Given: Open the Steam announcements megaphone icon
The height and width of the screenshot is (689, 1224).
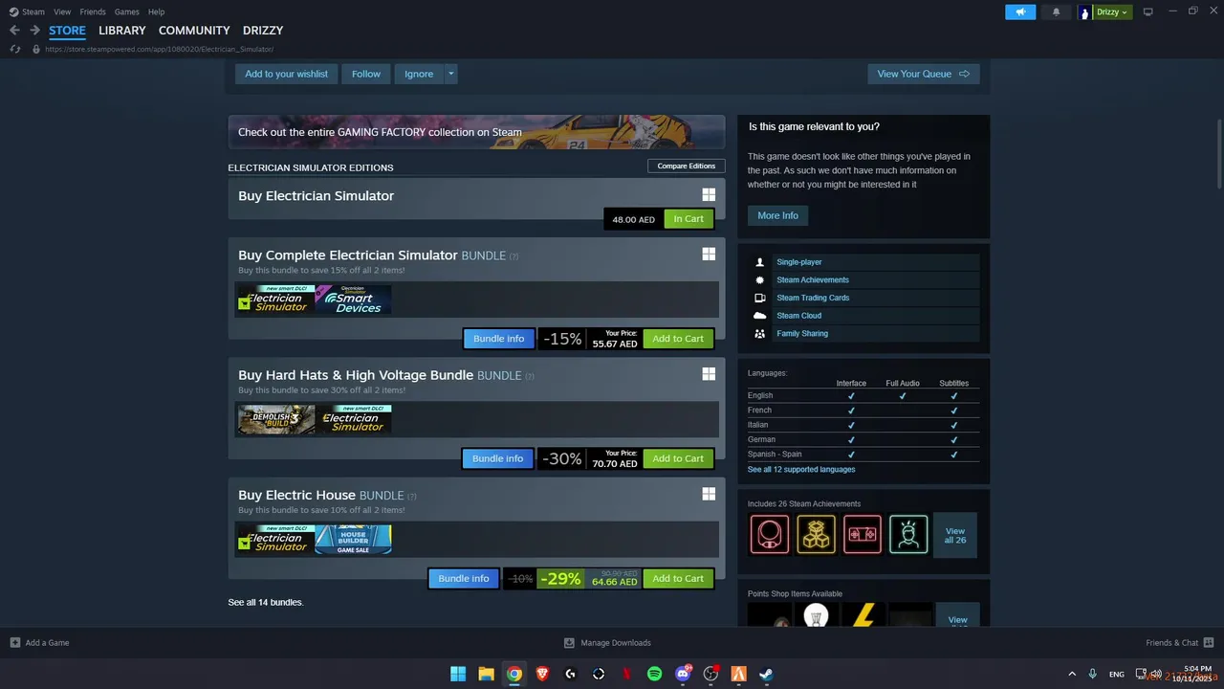Looking at the screenshot, I should point(1020,11).
